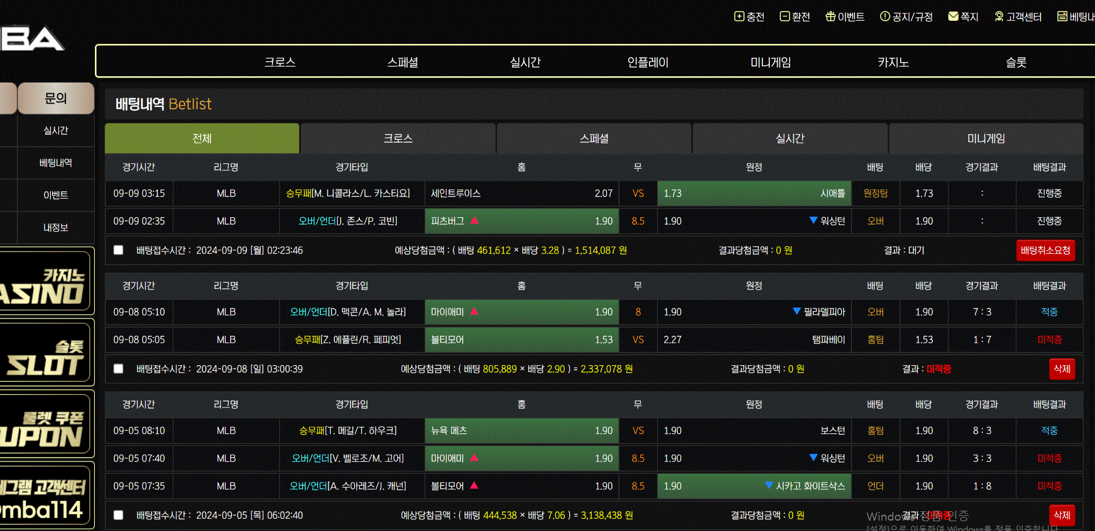Open 이벤트 in the sidebar
The height and width of the screenshot is (531, 1095).
click(56, 195)
